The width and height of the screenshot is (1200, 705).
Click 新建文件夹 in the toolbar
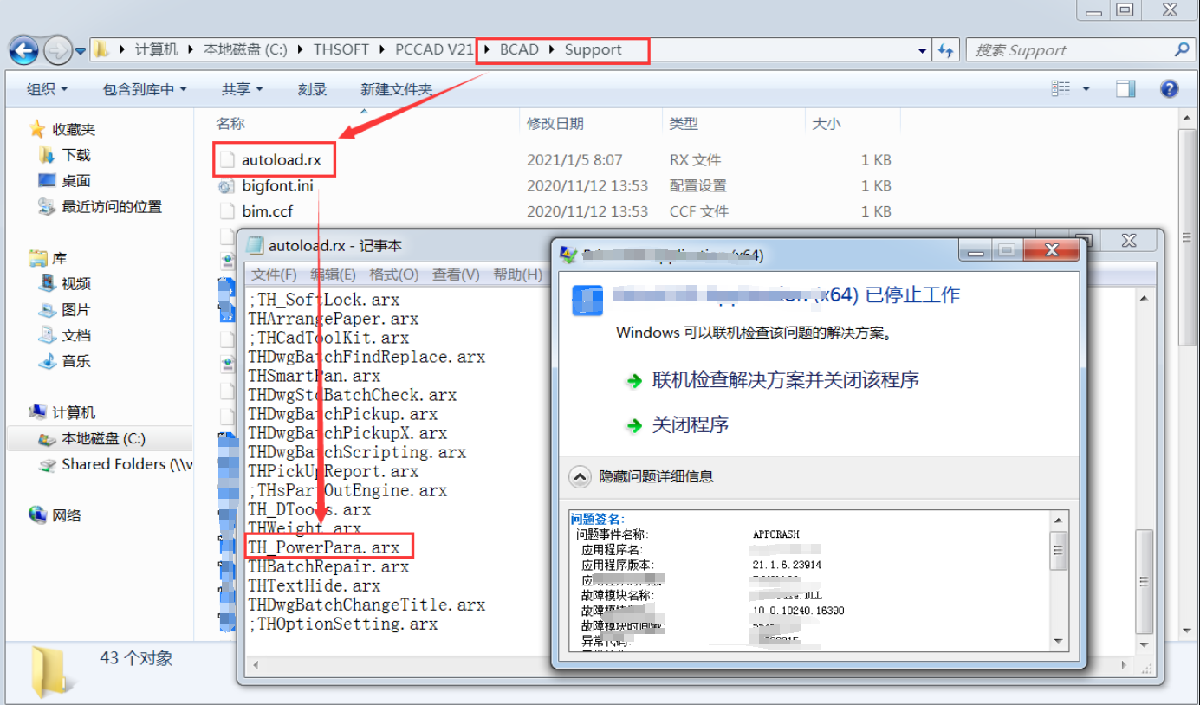[x=396, y=89]
